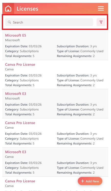Image resolution: width=111 pixels, height=191 pixels.
Task: Click Subscription Duration in Microsoft E5 card
Action: pyautogui.click(x=77, y=46)
